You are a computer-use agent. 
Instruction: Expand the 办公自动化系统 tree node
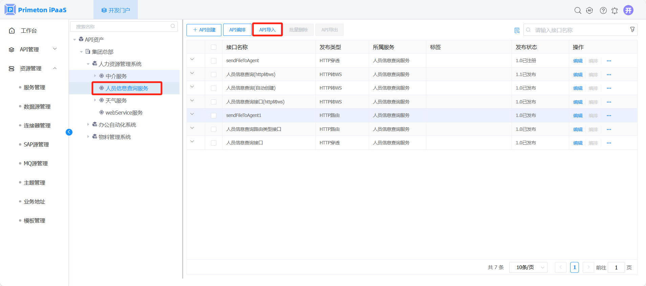tap(88, 125)
